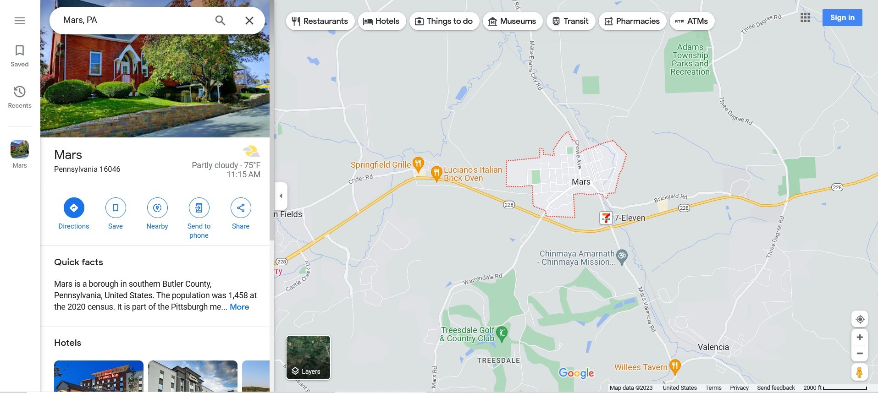Click the Directions button for Mars
Image resolution: width=878 pixels, height=393 pixels.
tap(74, 208)
